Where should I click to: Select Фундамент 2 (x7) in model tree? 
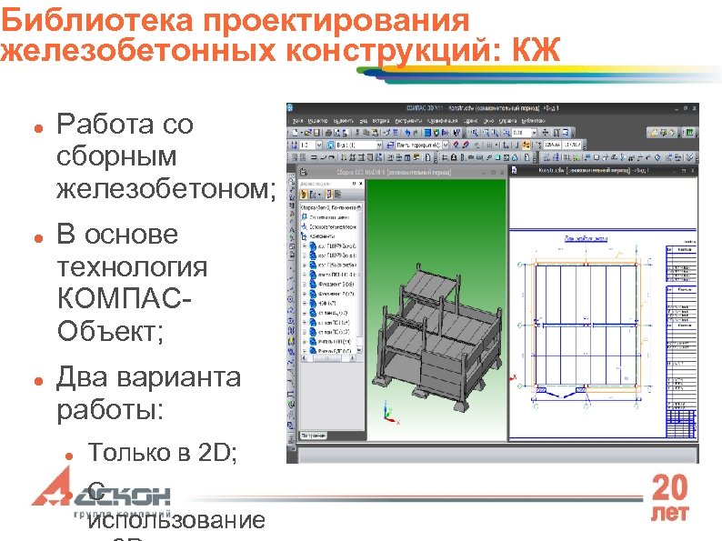tap(336, 294)
